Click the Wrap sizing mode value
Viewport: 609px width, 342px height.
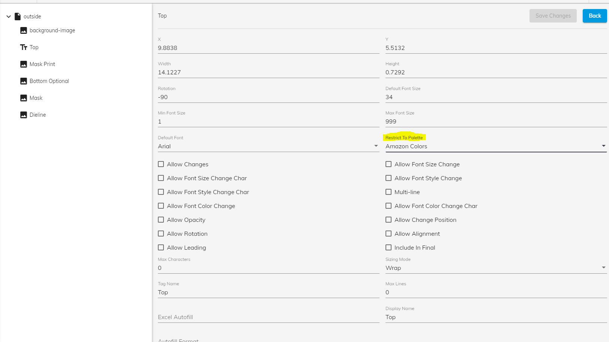pos(393,268)
